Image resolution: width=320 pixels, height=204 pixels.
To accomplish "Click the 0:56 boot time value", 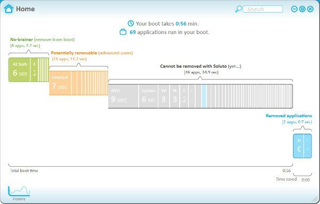I will click(181, 23).
